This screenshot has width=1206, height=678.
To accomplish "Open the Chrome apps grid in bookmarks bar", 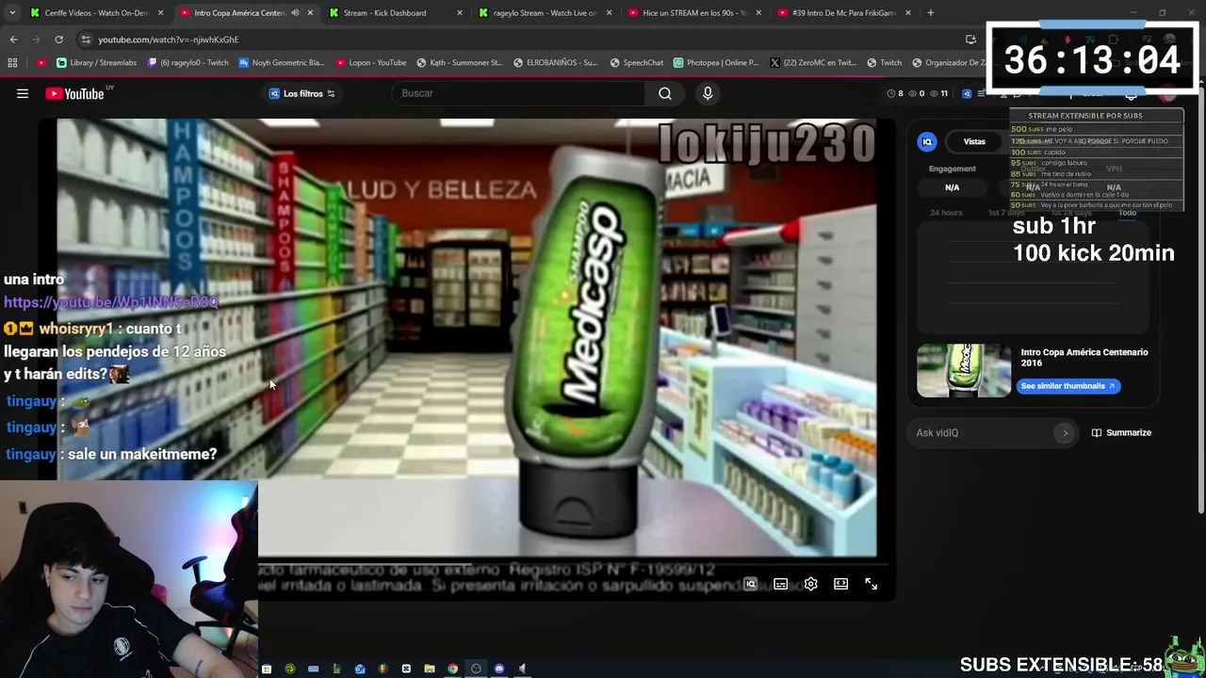I will [12, 62].
